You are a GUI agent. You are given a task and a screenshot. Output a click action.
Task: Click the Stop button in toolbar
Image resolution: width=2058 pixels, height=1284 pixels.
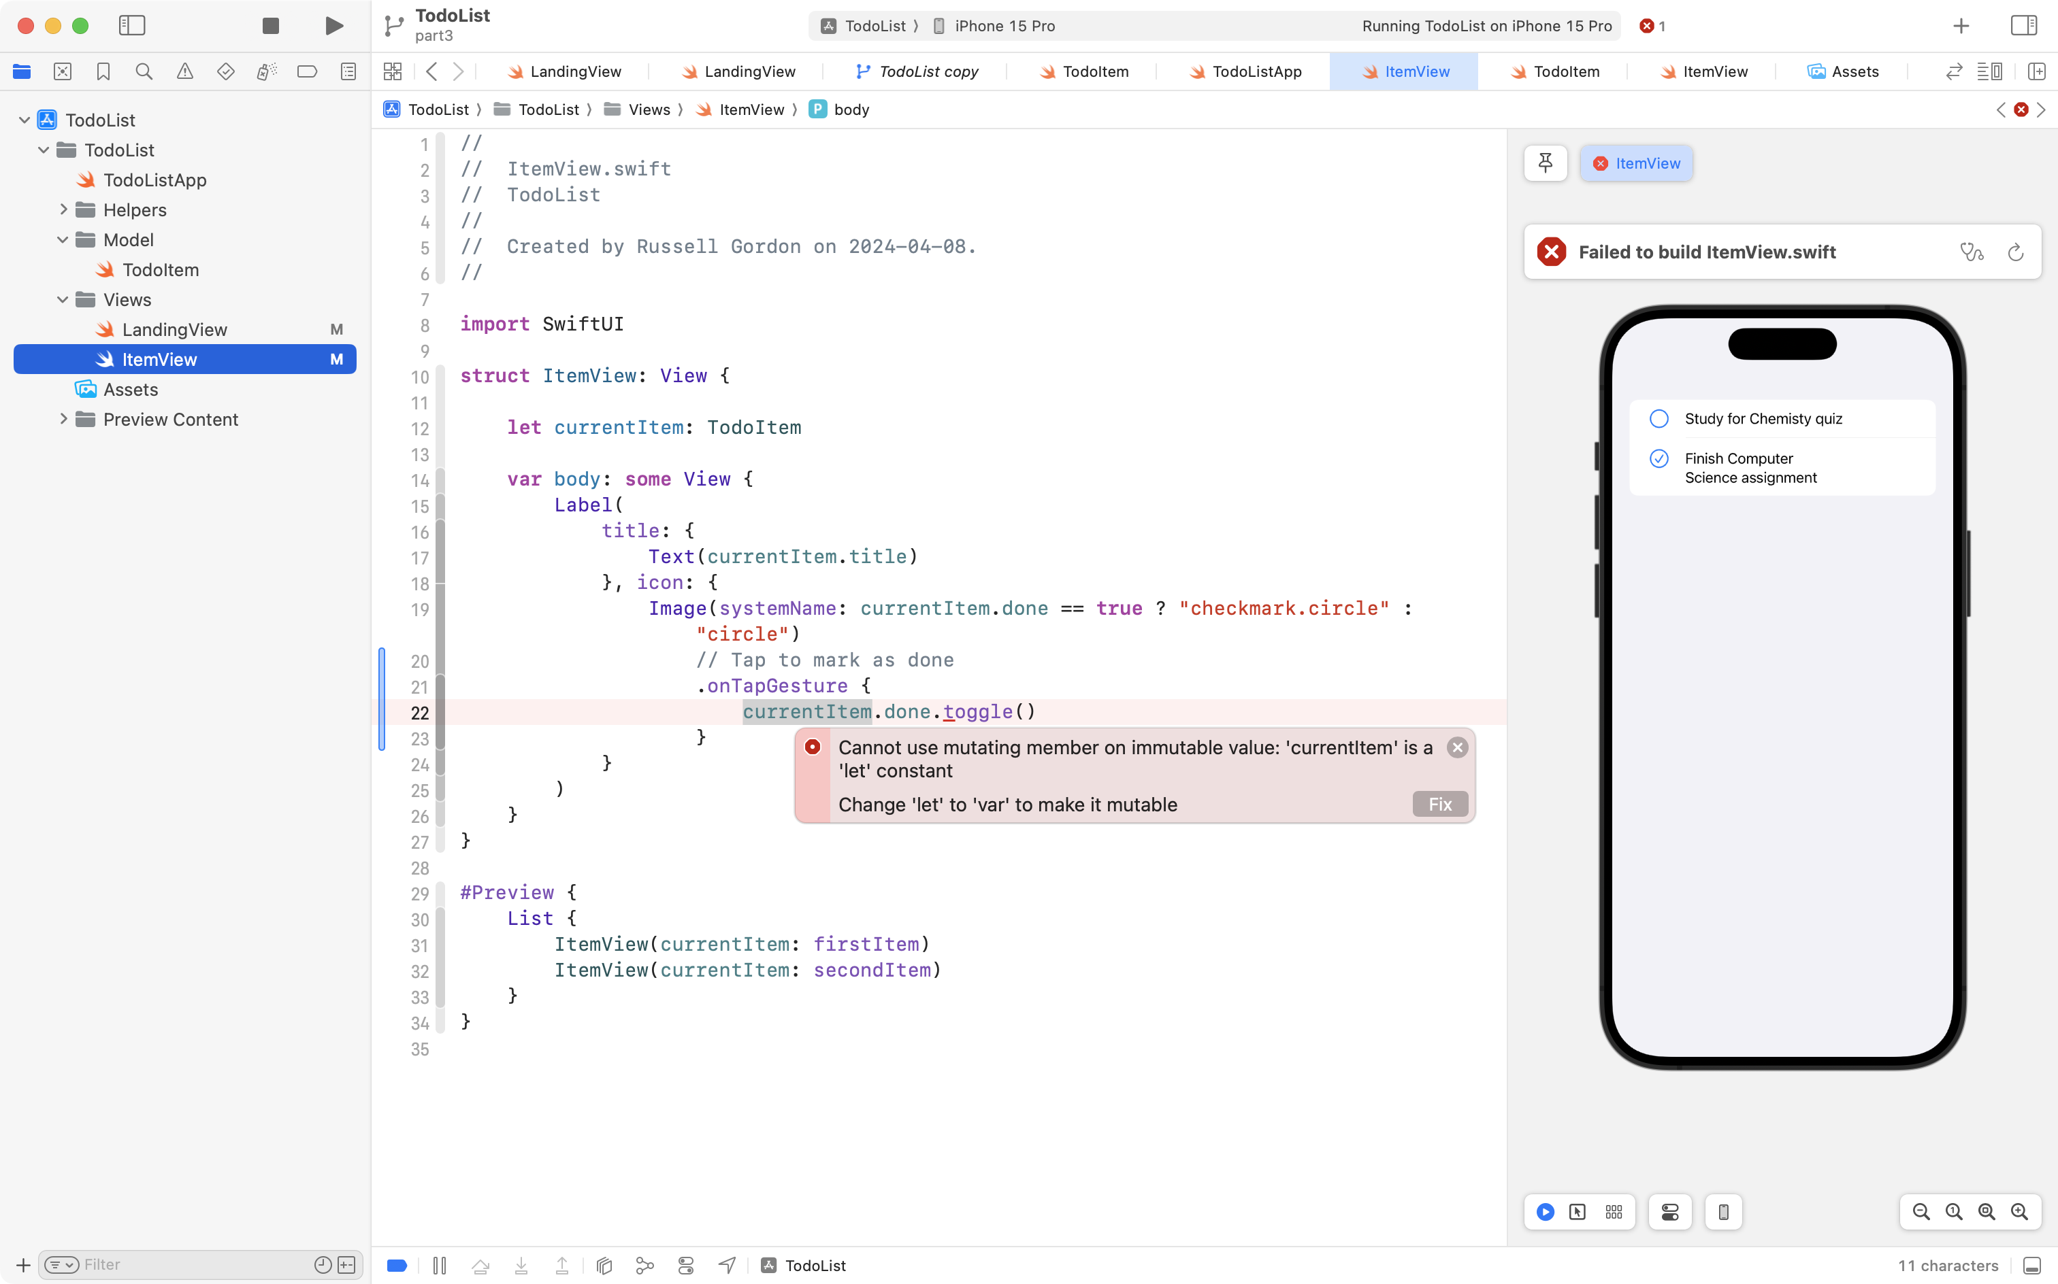point(270,25)
